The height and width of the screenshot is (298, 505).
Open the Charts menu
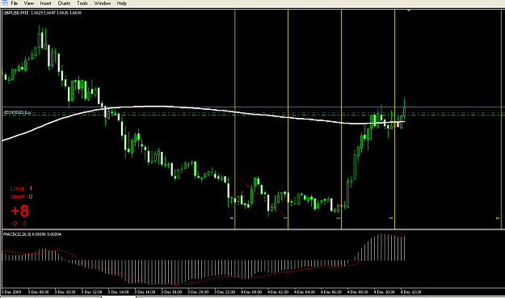64,3
